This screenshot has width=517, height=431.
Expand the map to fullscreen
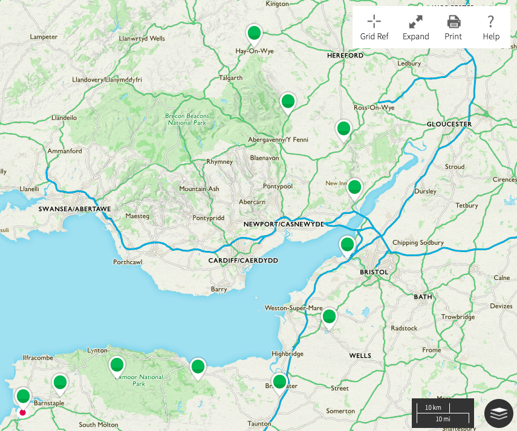tap(415, 28)
